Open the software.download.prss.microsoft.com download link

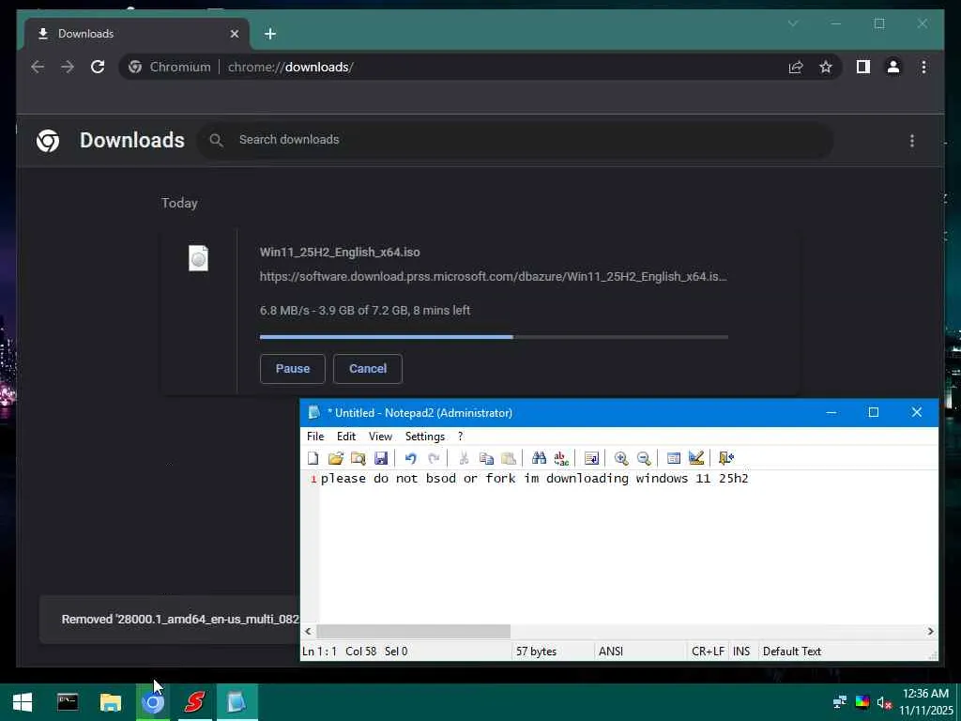[x=494, y=277]
